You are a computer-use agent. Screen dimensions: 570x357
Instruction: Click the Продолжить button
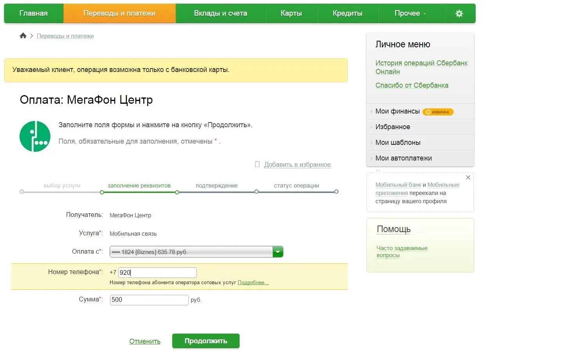(206, 341)
